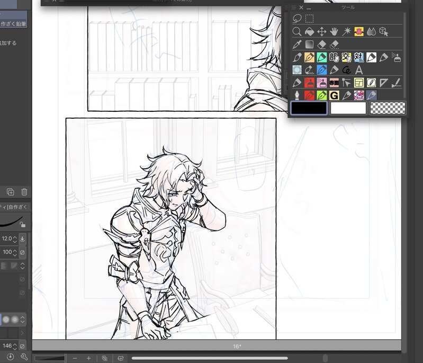Select the Text A tool

tap(359, 70)
